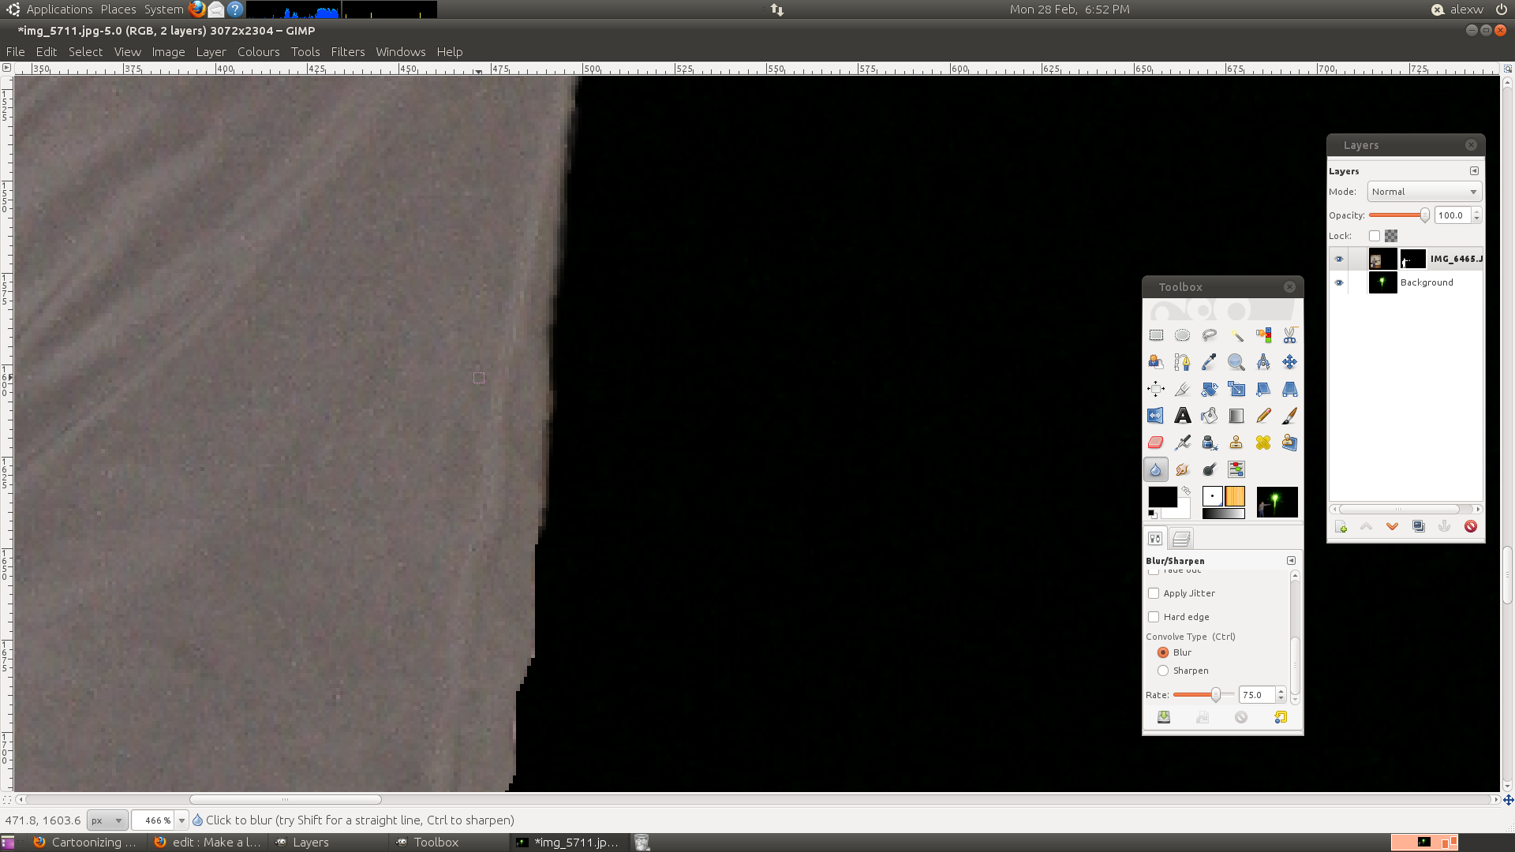Select the Zoom magnifier tool
This screenshot has width=1515, height=852.
(x=1236, y=362)
